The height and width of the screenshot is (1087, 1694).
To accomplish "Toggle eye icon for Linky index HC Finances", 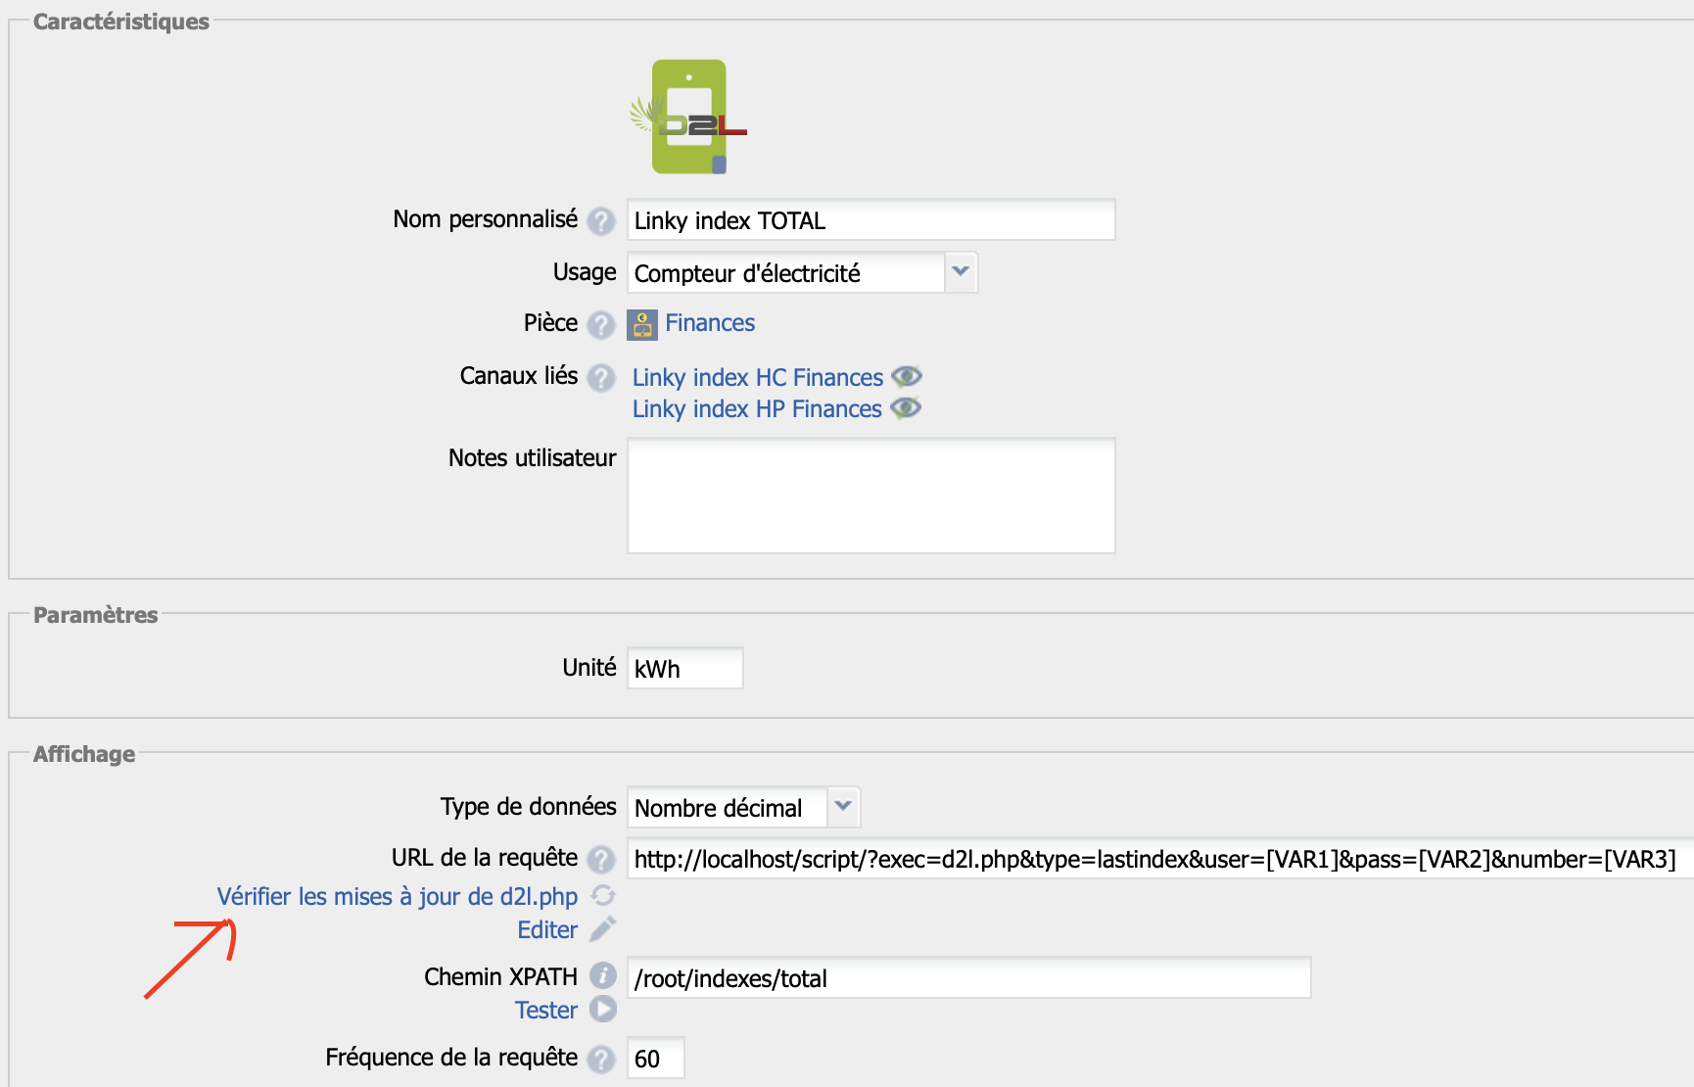I will coord(907,376).
